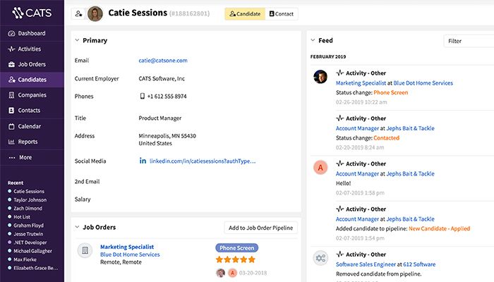Image resolution: width=494 pixels, height=282 pixels.
Task: Click the Job Orders briefcase icon
Action: pos(11,65)
